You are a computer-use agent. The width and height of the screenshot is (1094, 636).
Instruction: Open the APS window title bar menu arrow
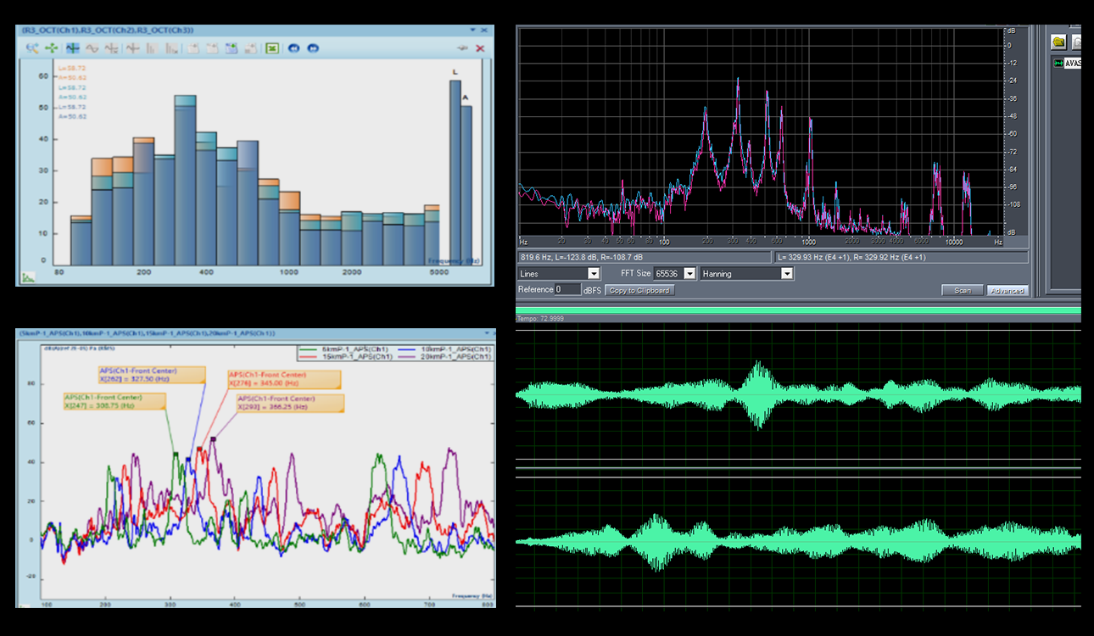(x=487, y=332)
